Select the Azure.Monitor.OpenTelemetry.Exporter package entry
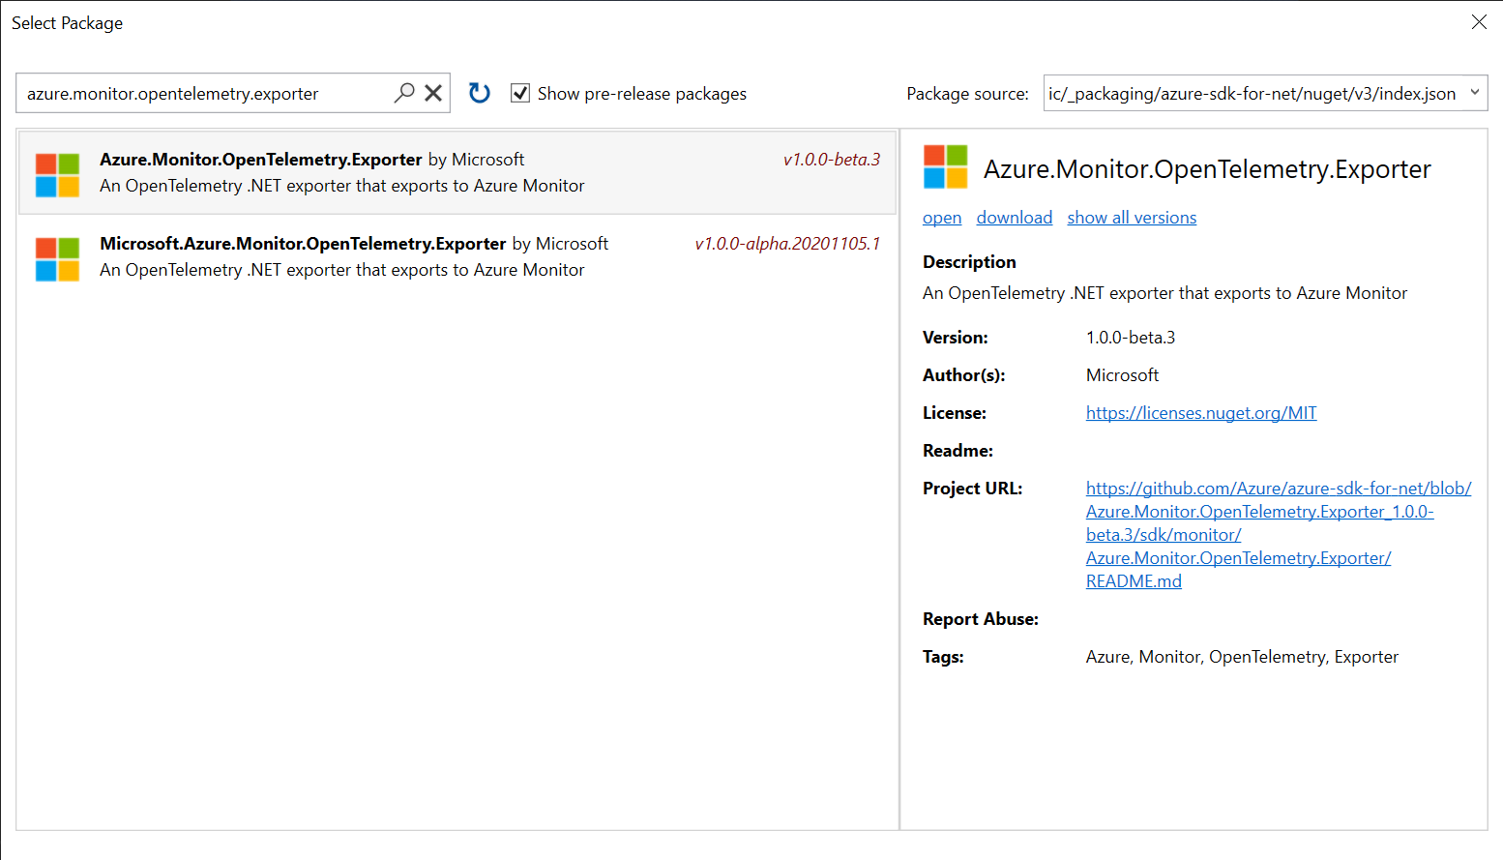Image resolution: width=1503 pixels, height=860 pixels. tap(455, 172)
